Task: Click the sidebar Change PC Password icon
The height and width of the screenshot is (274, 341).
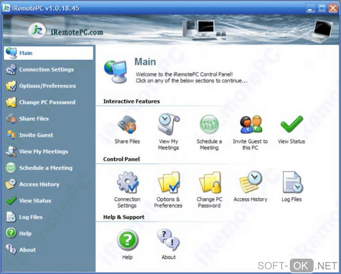Action: pos(11,102)
